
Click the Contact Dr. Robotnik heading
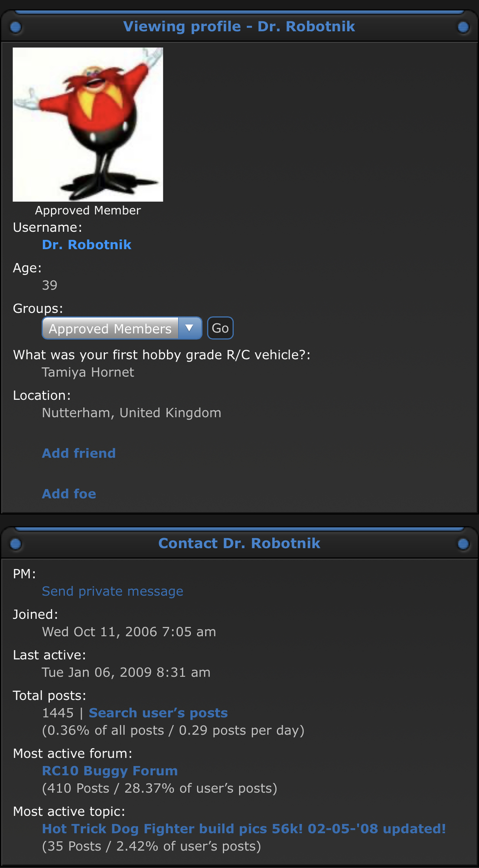[x=239, y=543]
